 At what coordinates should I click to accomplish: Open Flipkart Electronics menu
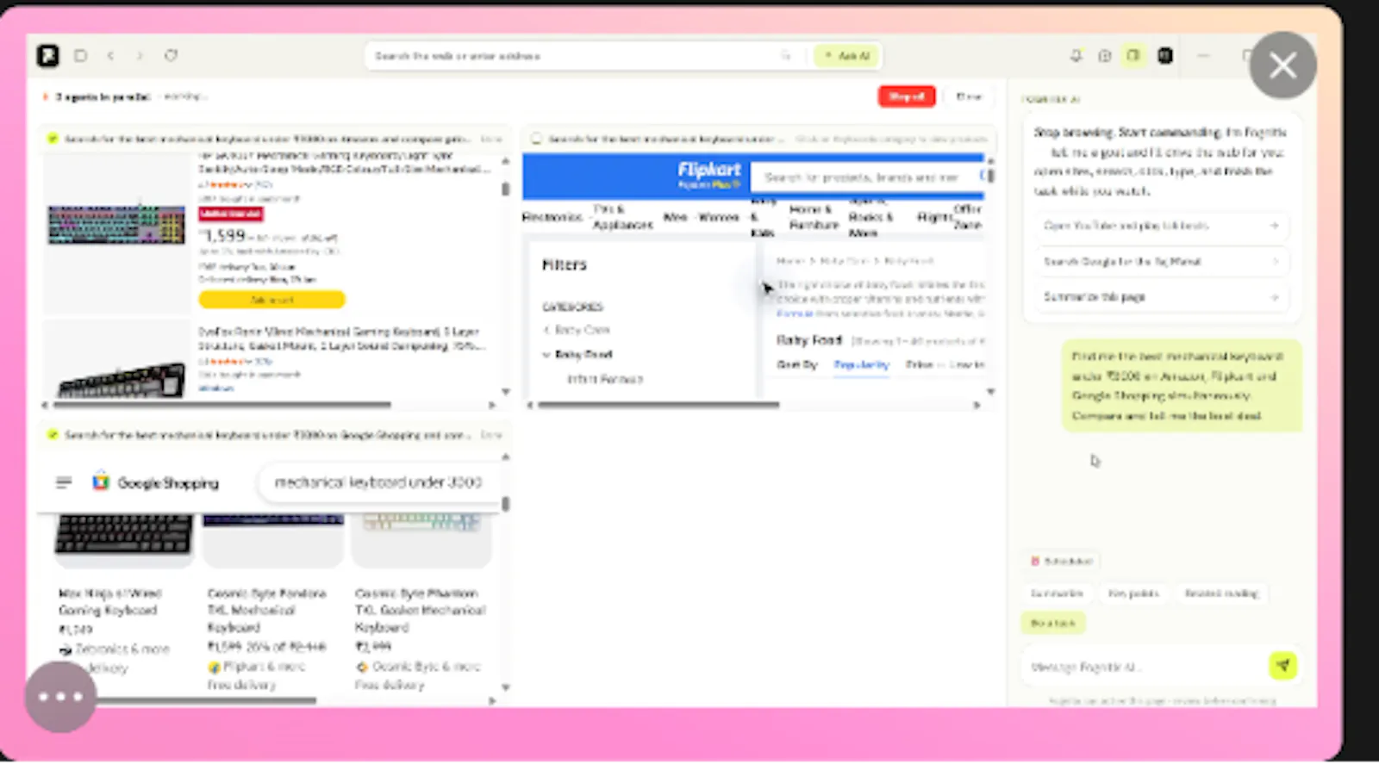552,217
